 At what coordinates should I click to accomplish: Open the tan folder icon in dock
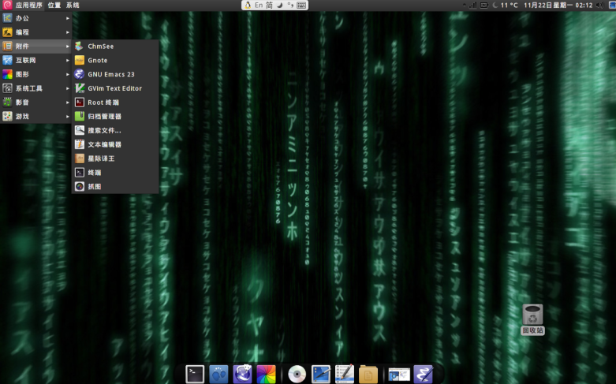point(368,375)
